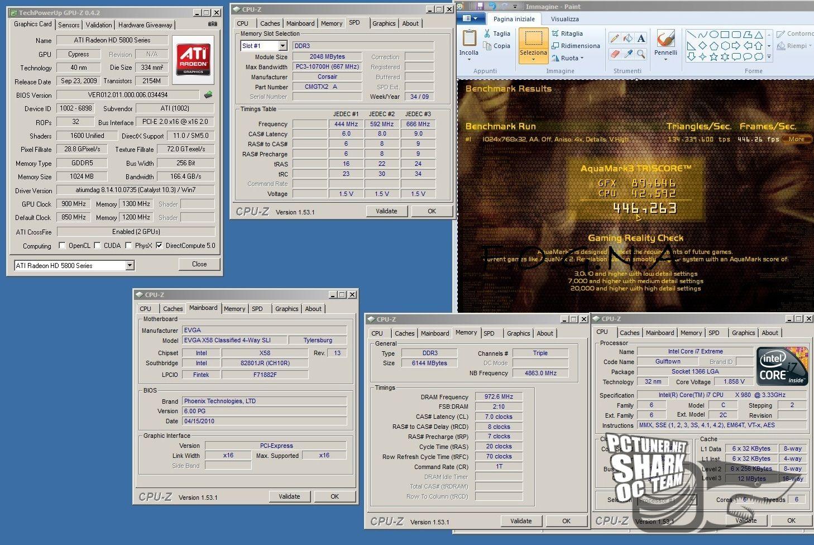Screen dimensions: 814x545
Task: Expand the Seleziona options arrow
Action: [x=533, y=59]
